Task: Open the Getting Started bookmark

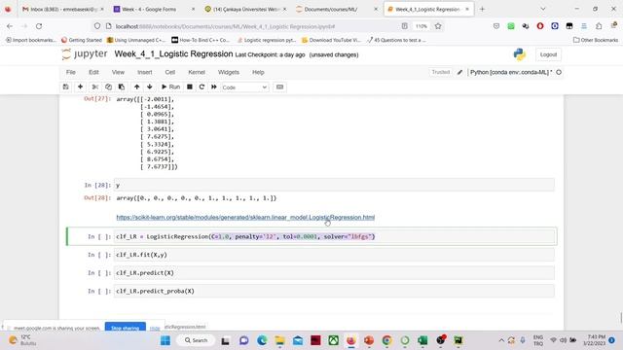Action: click(82, 40)
